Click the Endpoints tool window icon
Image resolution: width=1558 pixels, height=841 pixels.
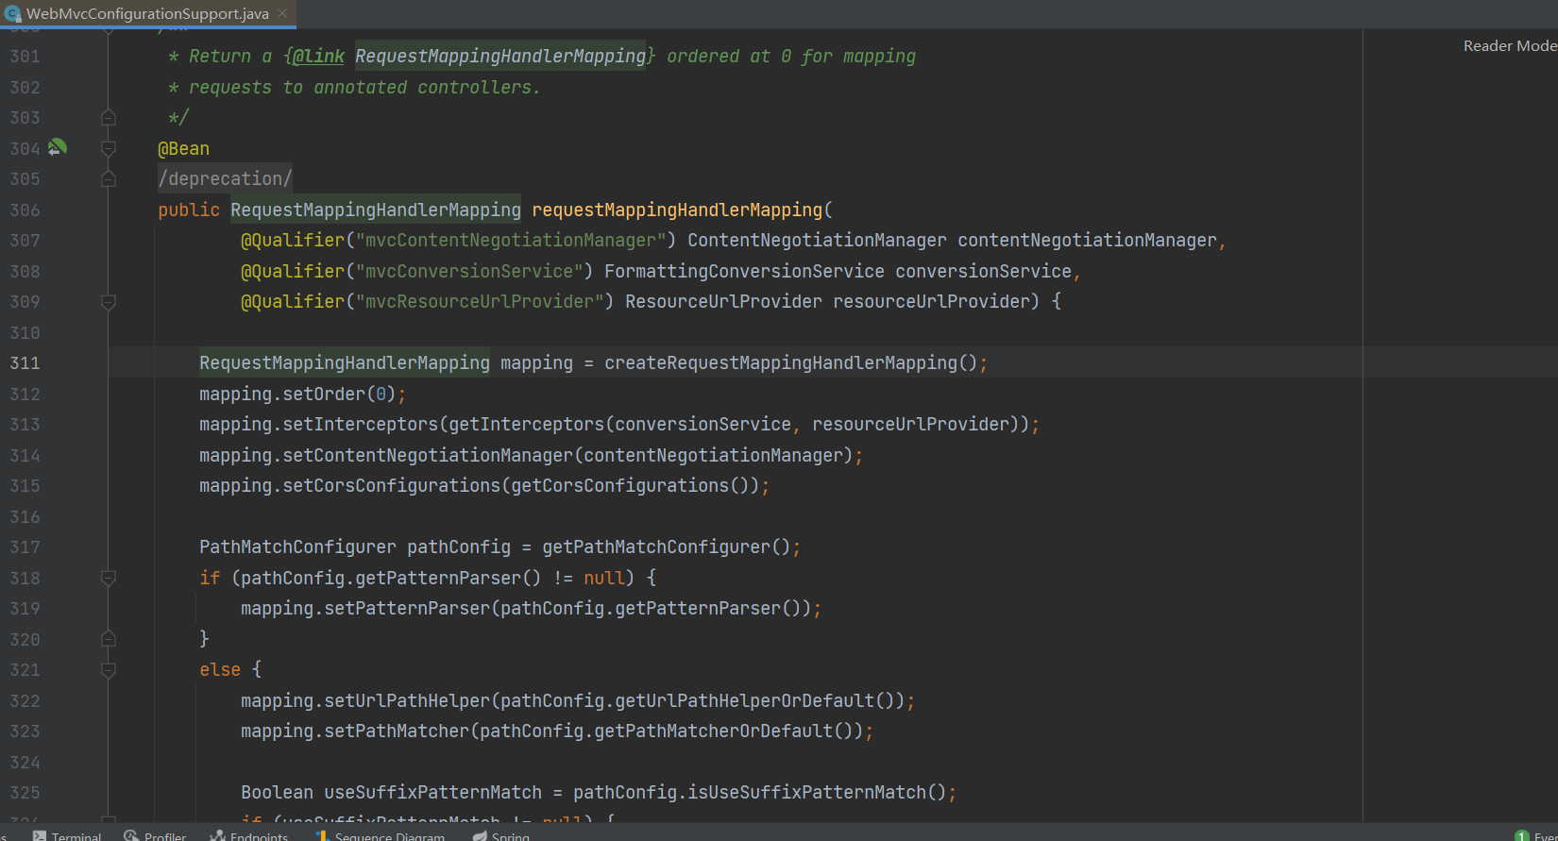click(218, 836)
